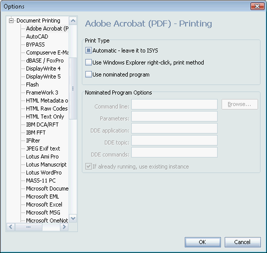Select AutoCAD in the format tree
The width and height of the screenshot is (267, 253).
(x=37, y=36)
